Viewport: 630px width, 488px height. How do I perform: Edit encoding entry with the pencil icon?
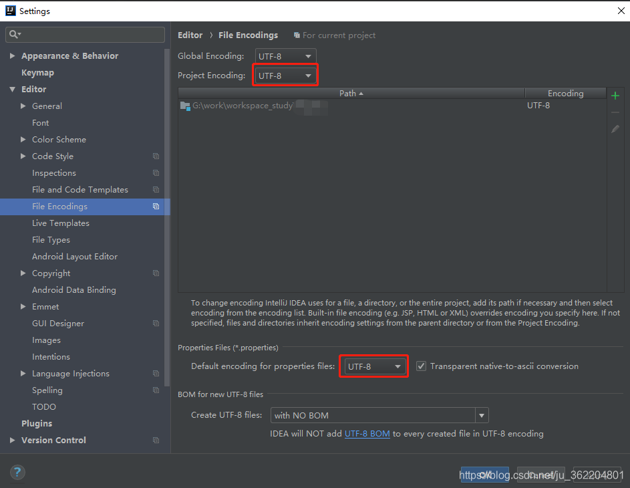point(615,128)
